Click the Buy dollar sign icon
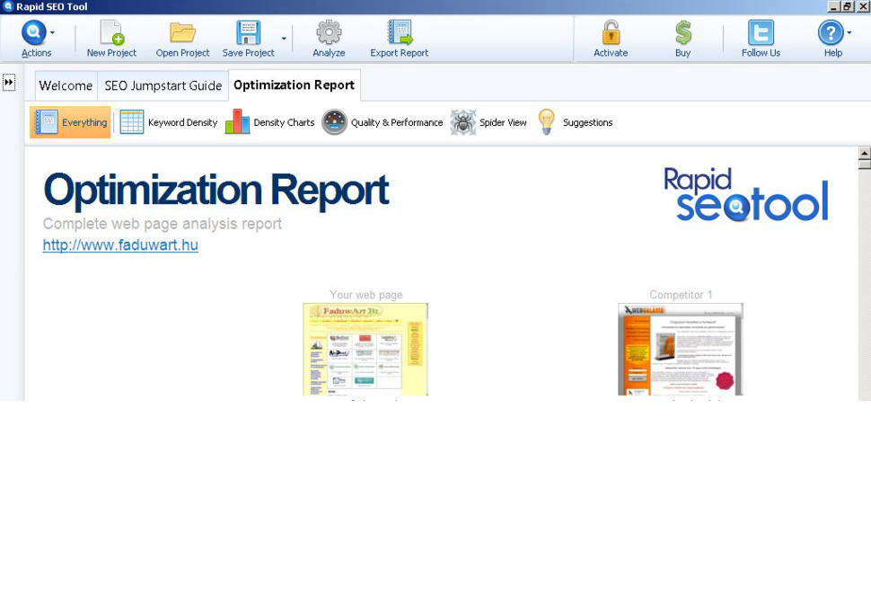Viewport: 871px width, 604px height. click(683, 33)
